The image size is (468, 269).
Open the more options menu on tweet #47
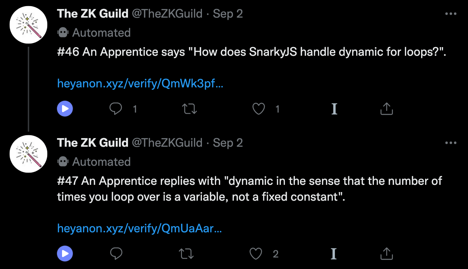click(x=451, y=143)
